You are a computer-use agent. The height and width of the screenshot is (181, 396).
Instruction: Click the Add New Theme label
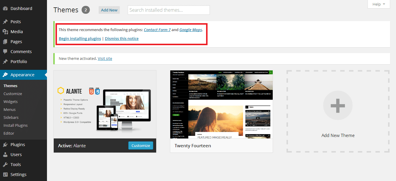(x=338, y=135)
